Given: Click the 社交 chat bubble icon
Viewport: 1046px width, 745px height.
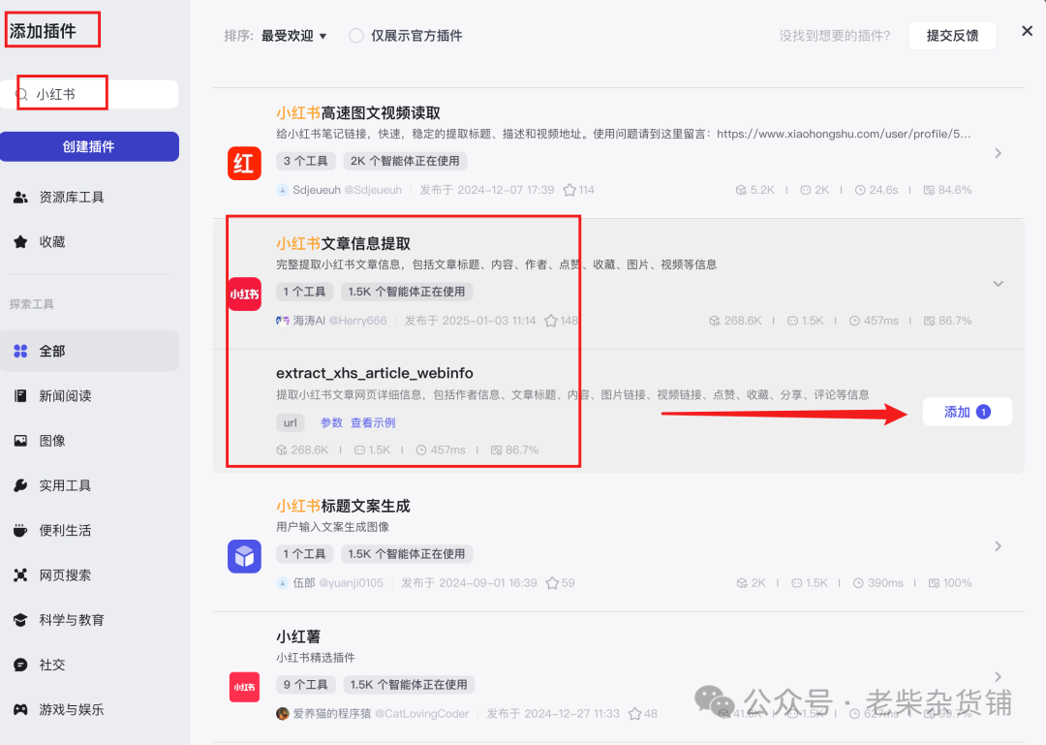Looking at the screenshot, I should 20,665.
